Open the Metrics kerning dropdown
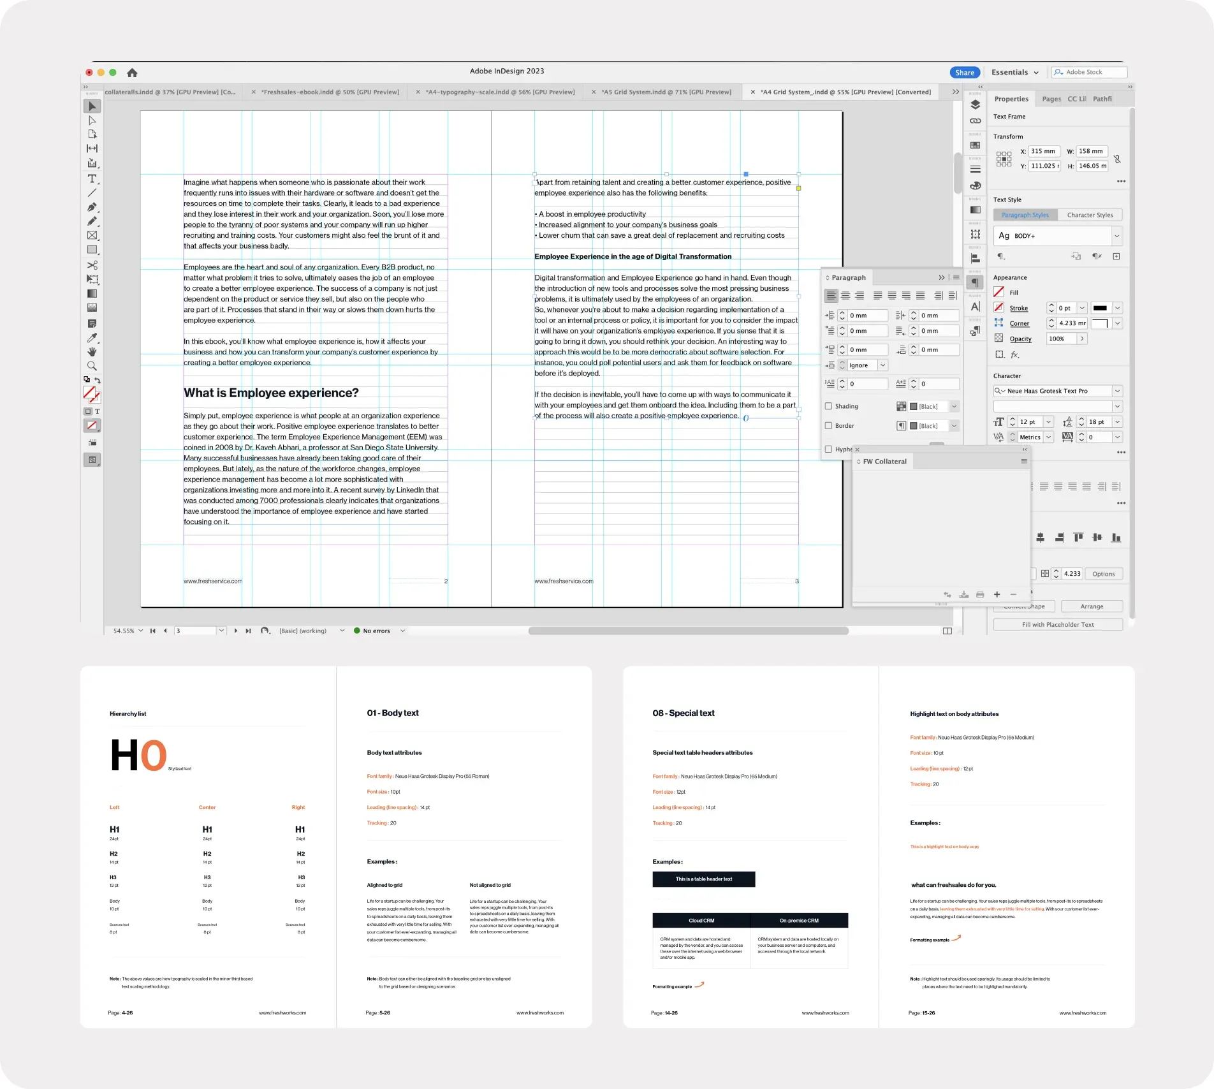Screen dimensions: 1214x1089 (x=1048, y=437)
